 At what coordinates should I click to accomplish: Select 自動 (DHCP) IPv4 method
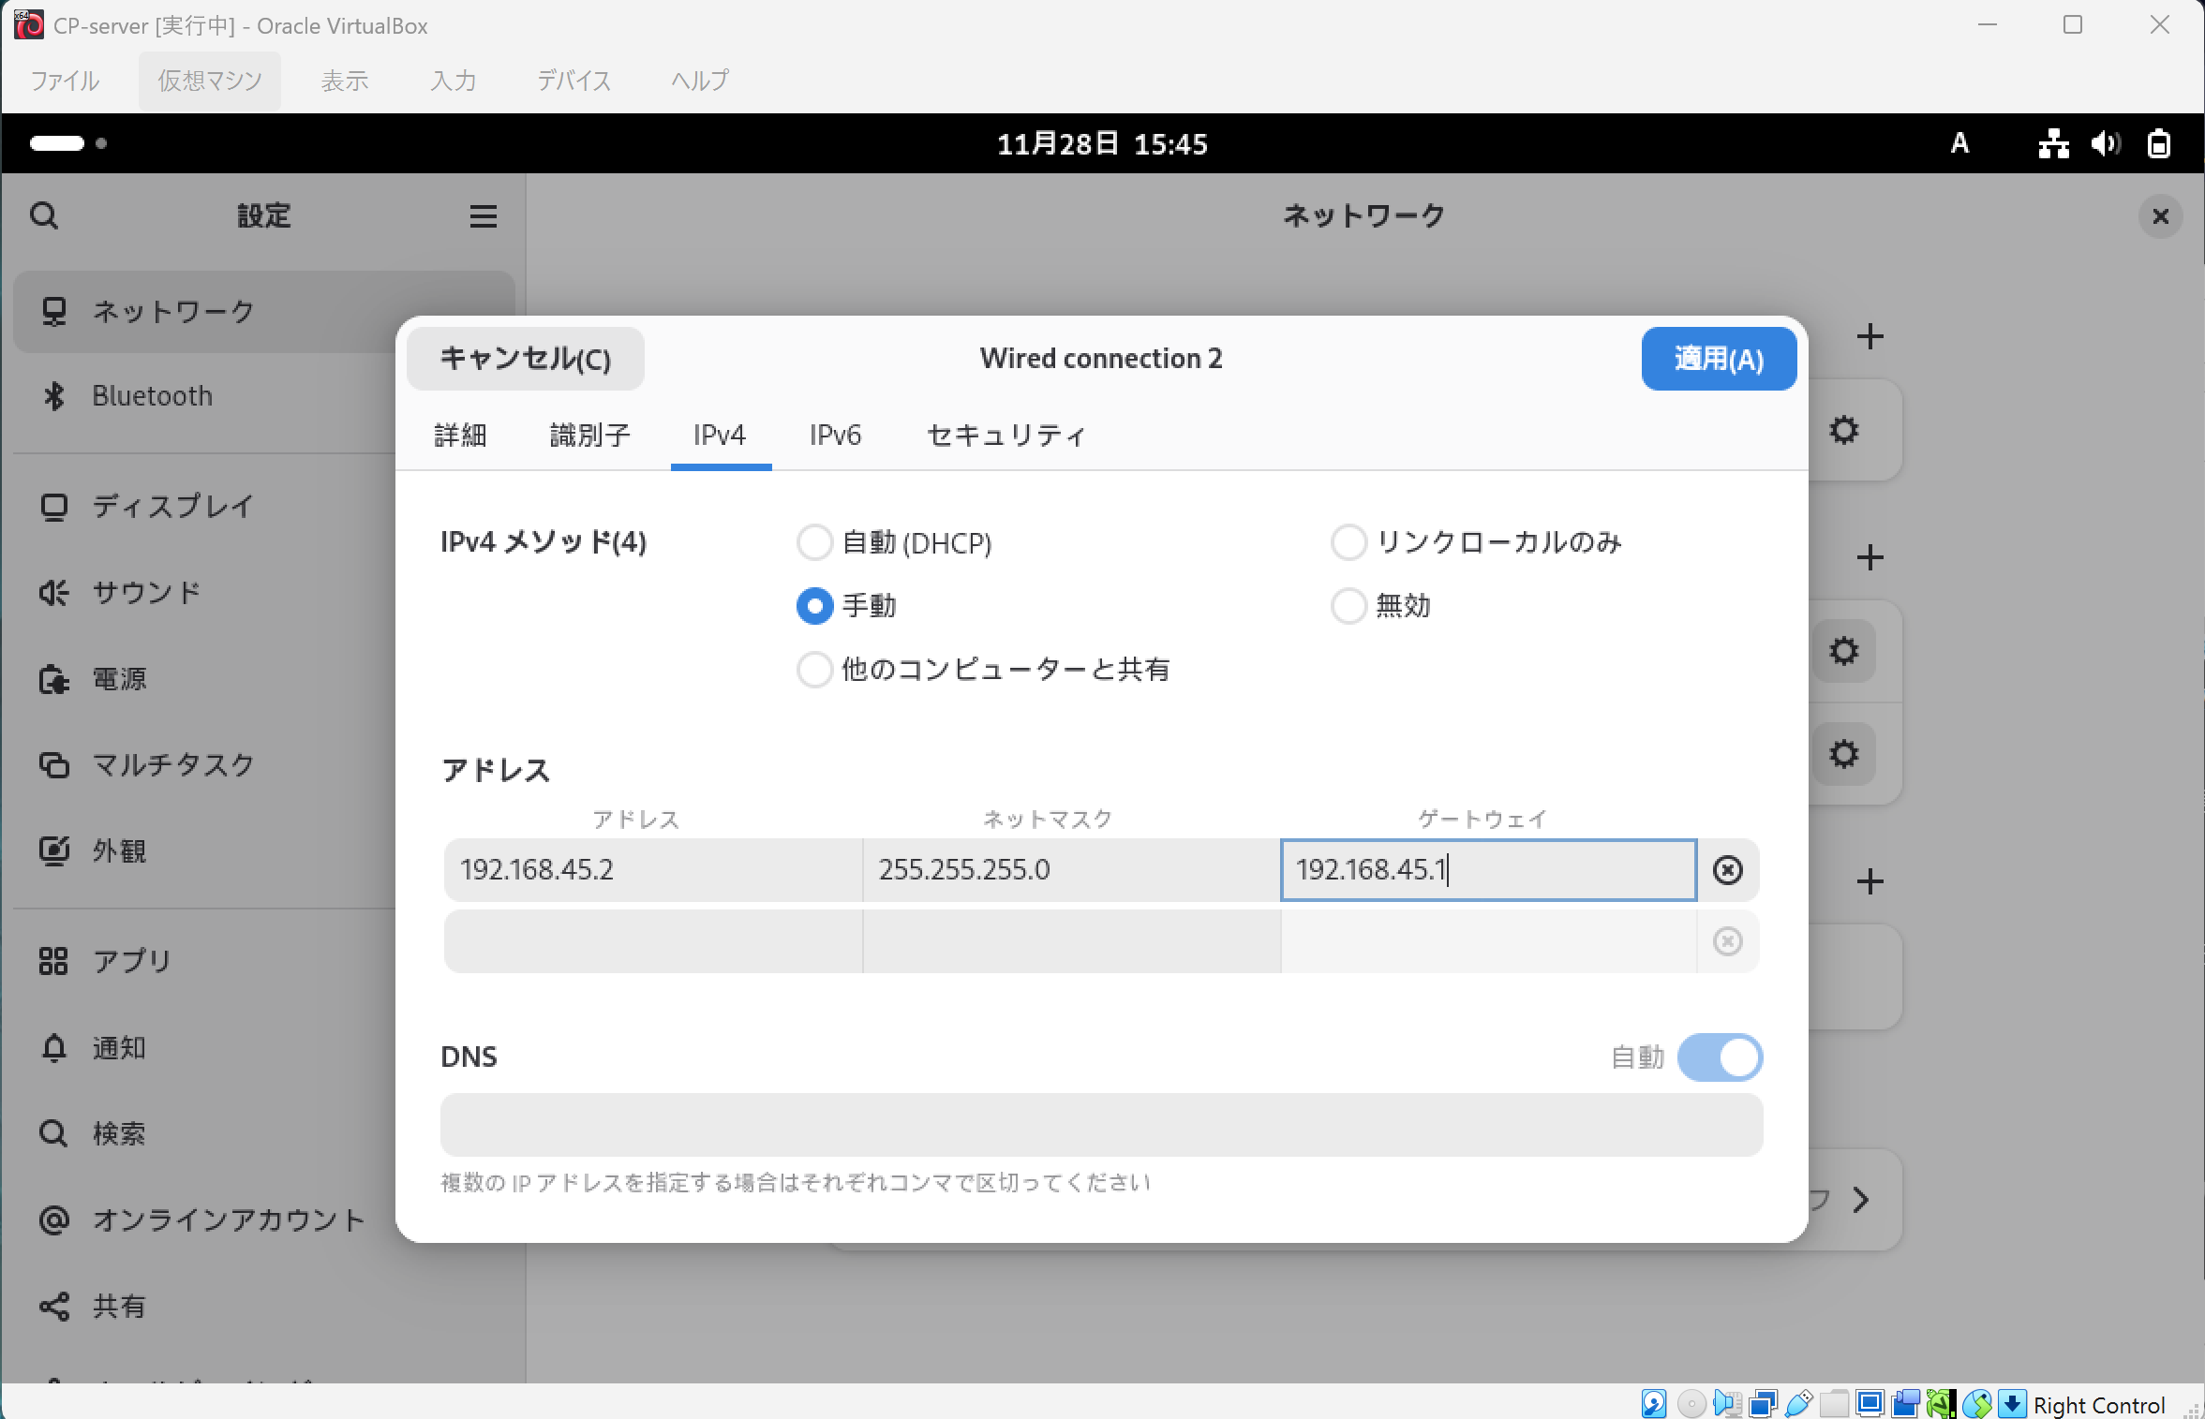point(814,542)
